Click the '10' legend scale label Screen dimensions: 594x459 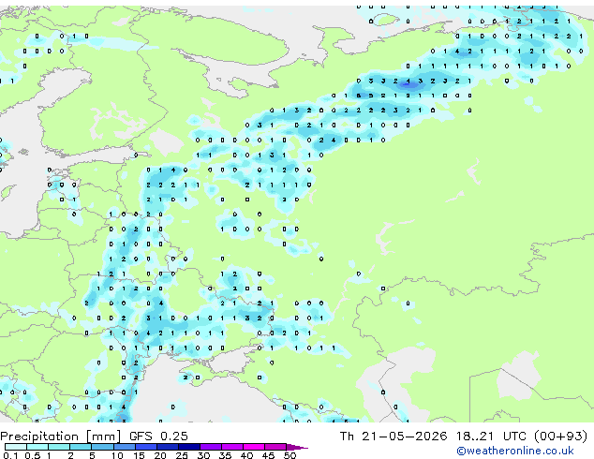tap(117, 455)
